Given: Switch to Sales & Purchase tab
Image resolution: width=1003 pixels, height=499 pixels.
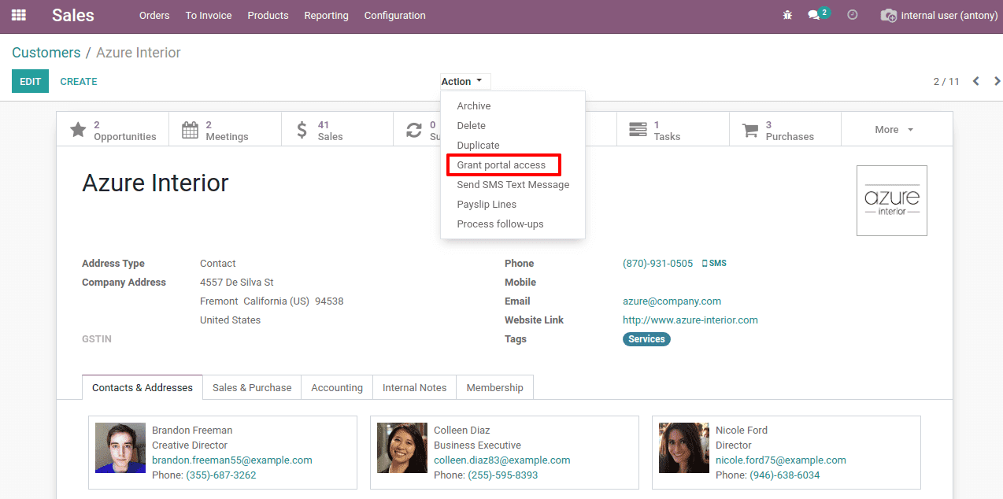Looking at the screenshot, I should [252, 388].
